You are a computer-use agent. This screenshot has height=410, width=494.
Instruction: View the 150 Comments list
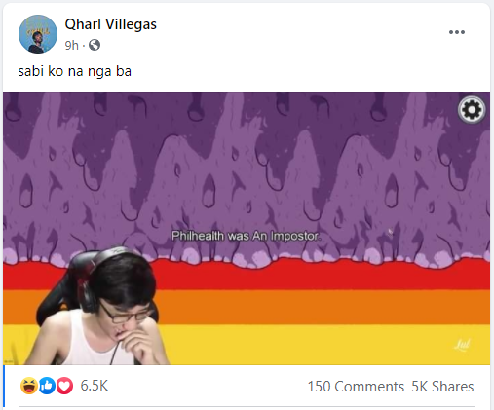click(356, 387)
